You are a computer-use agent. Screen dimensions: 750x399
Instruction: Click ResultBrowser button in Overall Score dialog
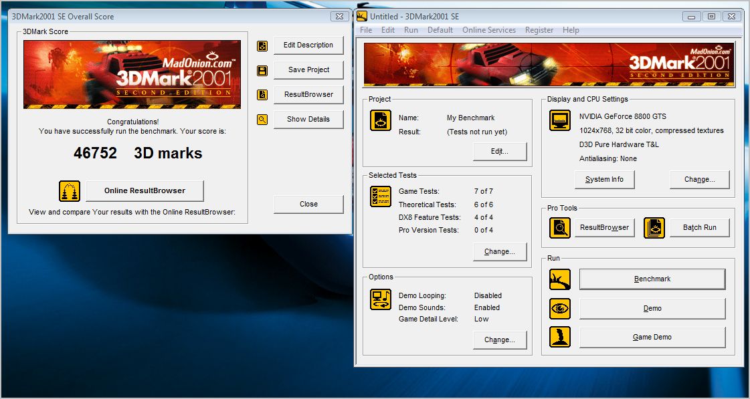308,95
